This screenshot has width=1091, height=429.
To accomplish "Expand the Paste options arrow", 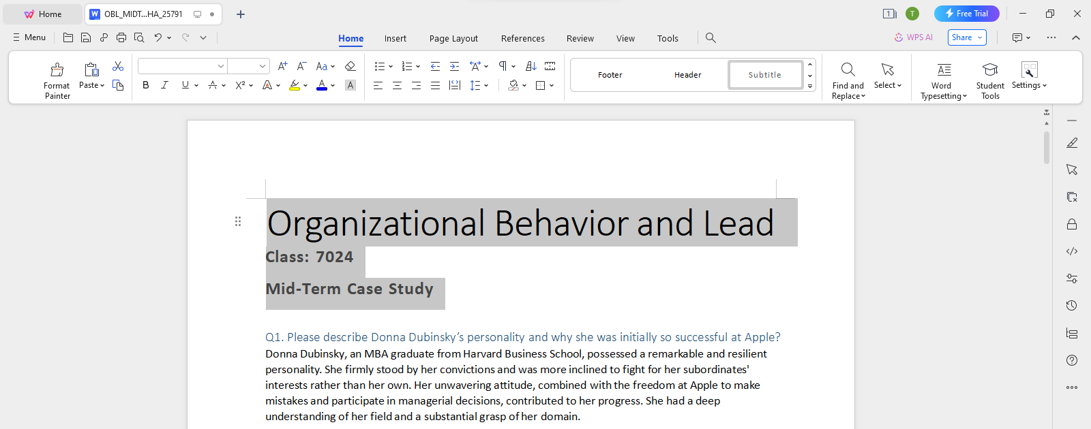I will [x=102, y=86].
